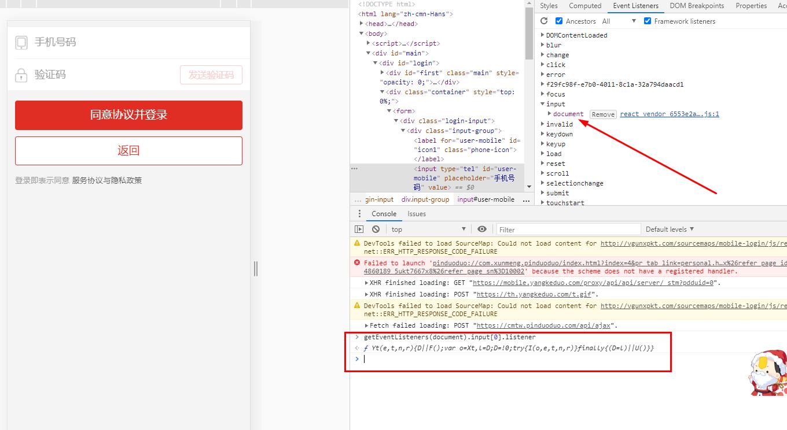The width and height of the screenshot is (787, 430).
Task: Click the red error icon on Failed to launch message
Action: 357,263
